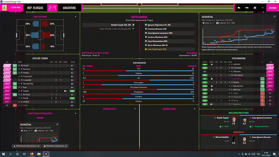Image resolution: width=279 pixels, height=157 pixels.
Task: Expand the XG en détail panel top right
Action: coord(273,16)
